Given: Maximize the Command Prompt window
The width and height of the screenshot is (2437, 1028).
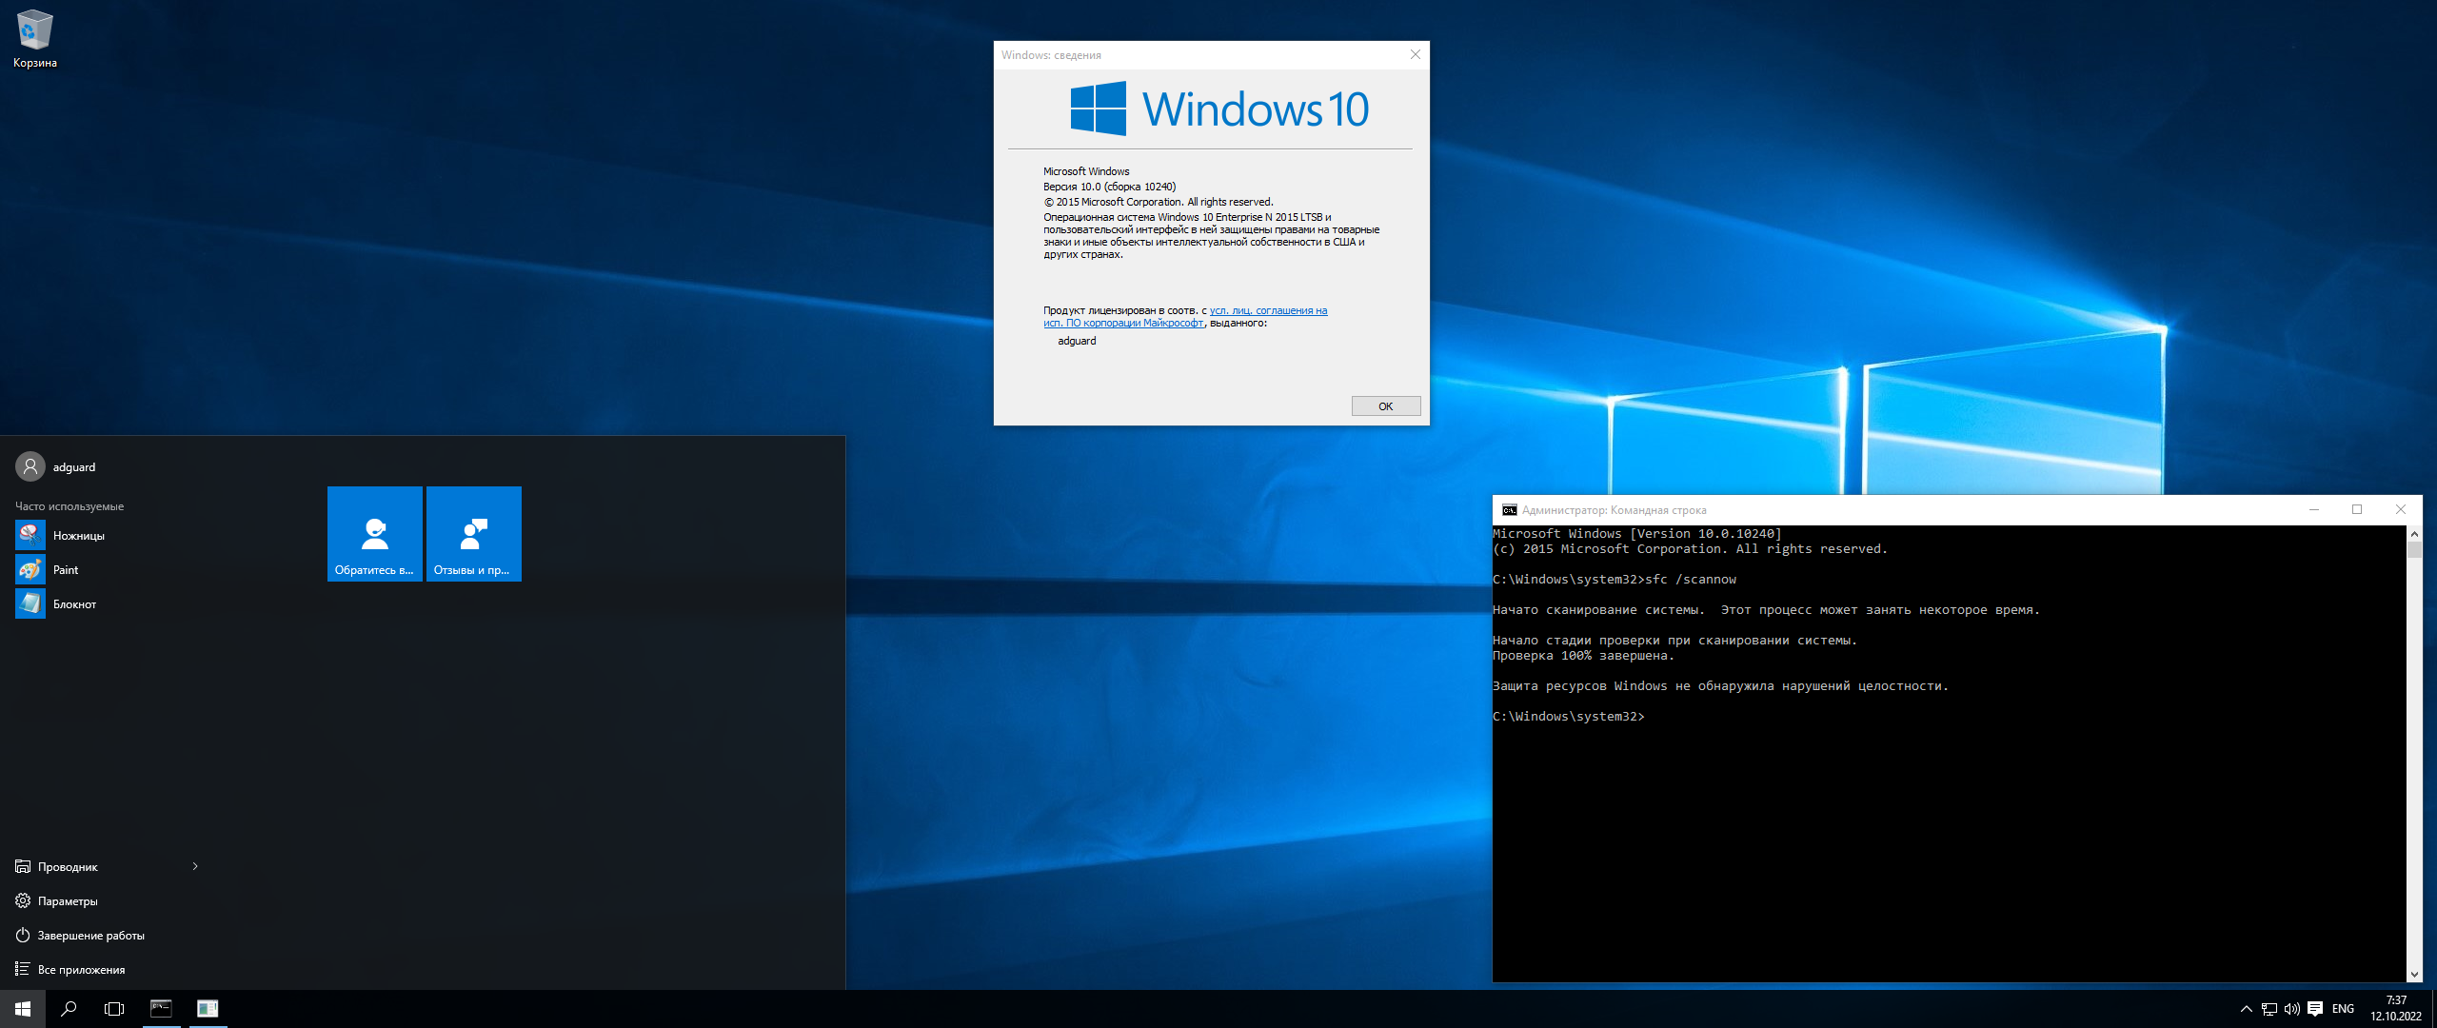Looking at the screenshot, I should [x=2357, y=509].
